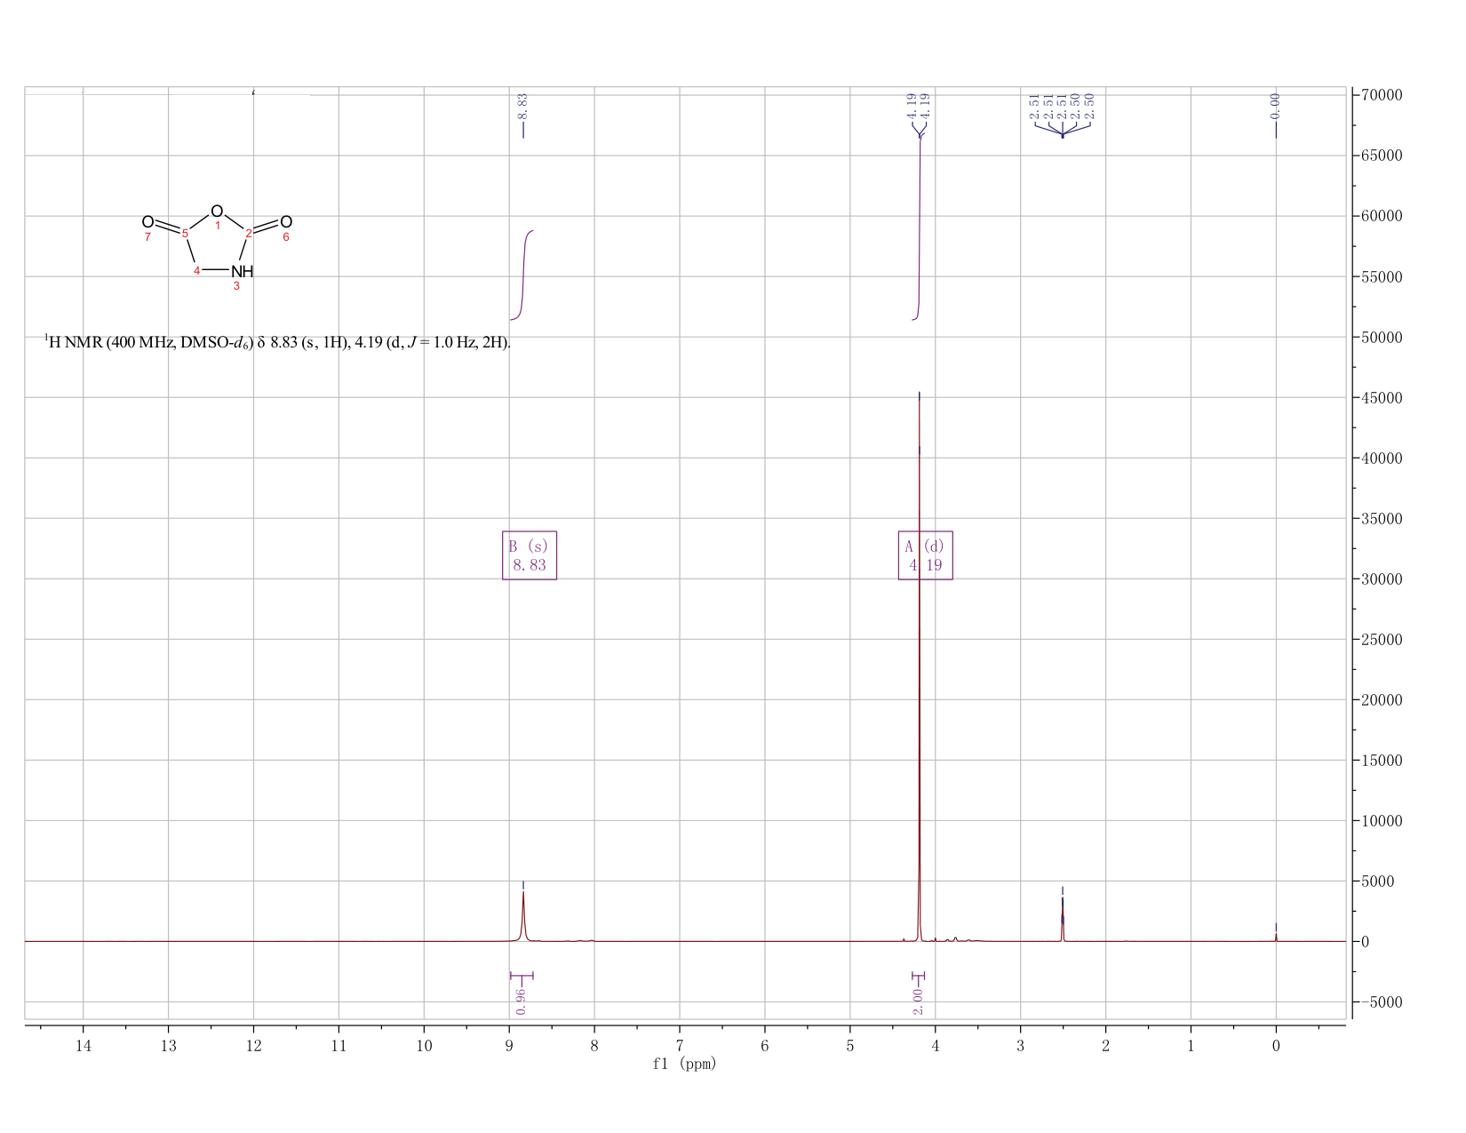Click the 0.00 TMS peak label

[x=1276, y=107]
